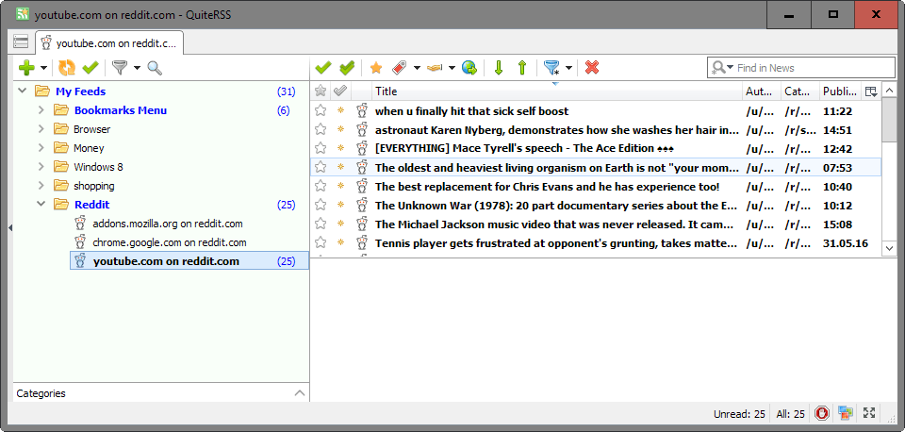Screen dimensions: 905x432
Task: Star the selected news item
Action: point(376,68)
